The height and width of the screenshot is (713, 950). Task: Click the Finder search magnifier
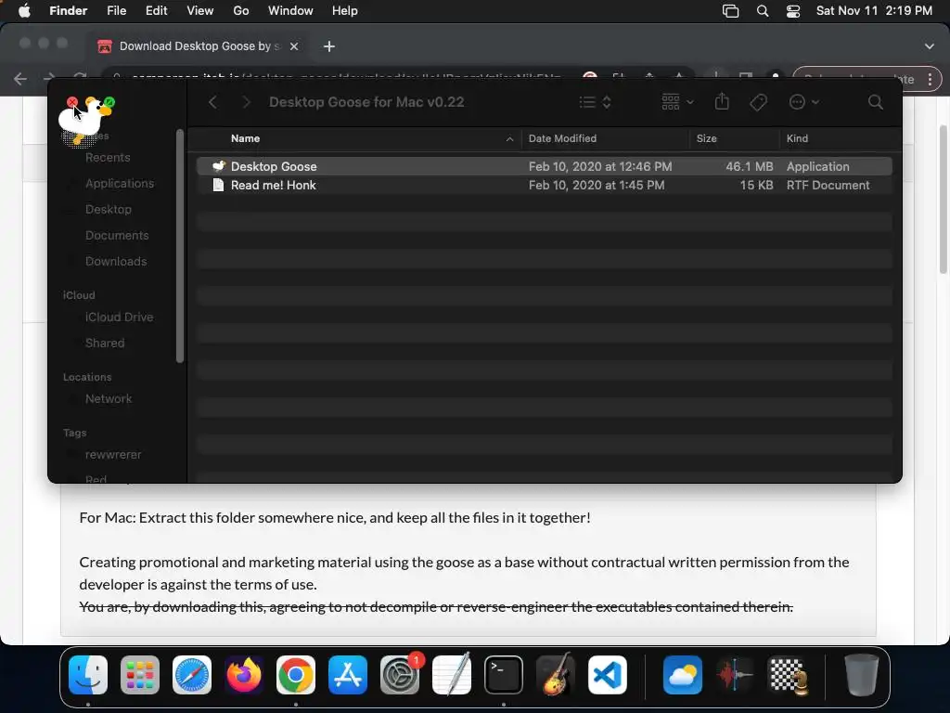875,102
